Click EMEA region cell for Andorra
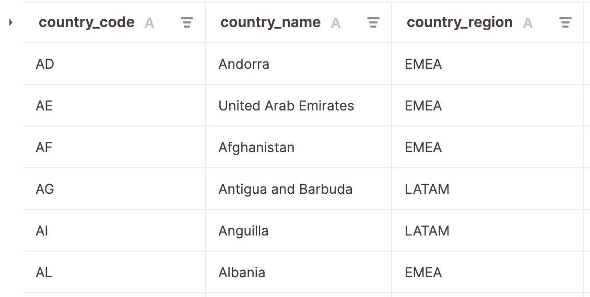Image resolution: width=590 pixels, height=297 pixels. 423,64
